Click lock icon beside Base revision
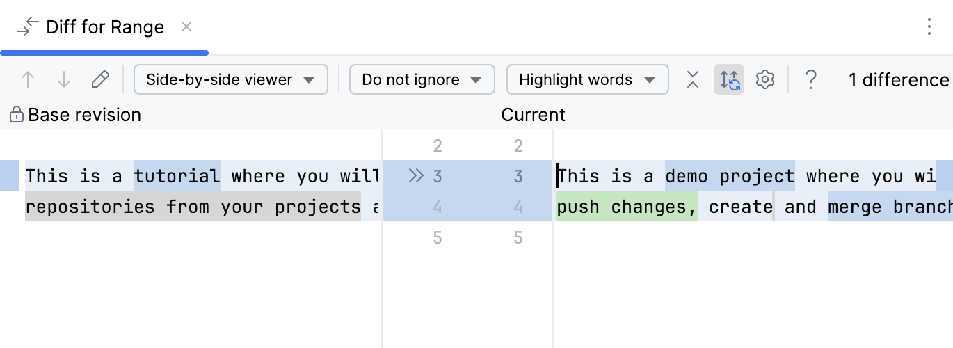 tap(17, 115)
